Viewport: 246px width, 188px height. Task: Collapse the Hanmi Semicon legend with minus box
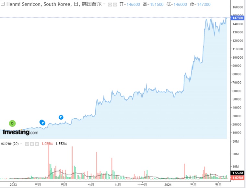[3, 4]
